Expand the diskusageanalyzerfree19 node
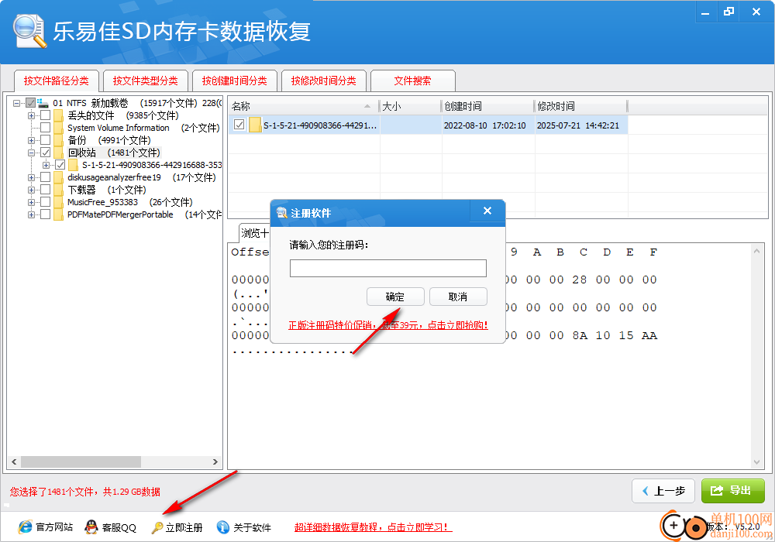Screen dimensions: 775x542 pos(31,177)
